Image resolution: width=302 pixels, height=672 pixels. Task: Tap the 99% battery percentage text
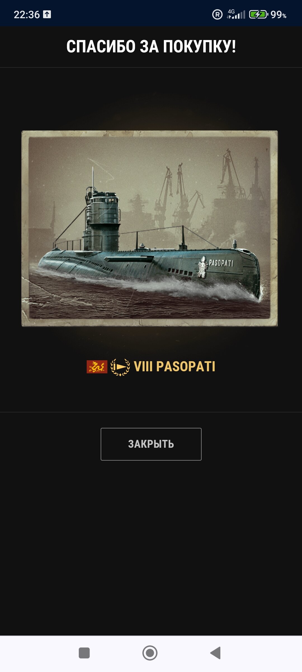279,15
